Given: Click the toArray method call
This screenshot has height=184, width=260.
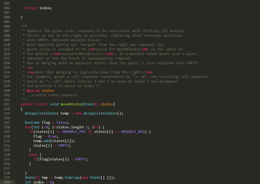Looking at the screenshot, I should pos(72,178).
